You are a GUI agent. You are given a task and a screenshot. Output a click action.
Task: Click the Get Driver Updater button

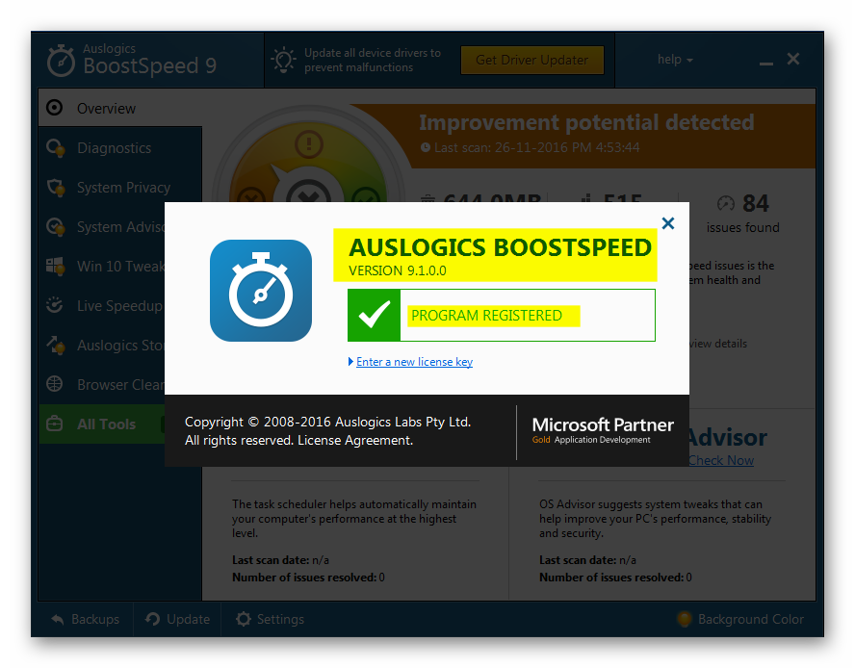(532, 60)
